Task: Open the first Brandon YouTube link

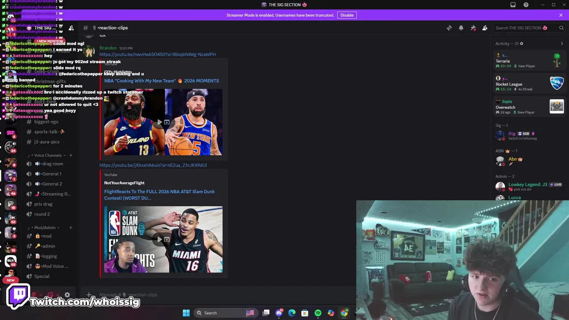Action: tap(157, 54)
